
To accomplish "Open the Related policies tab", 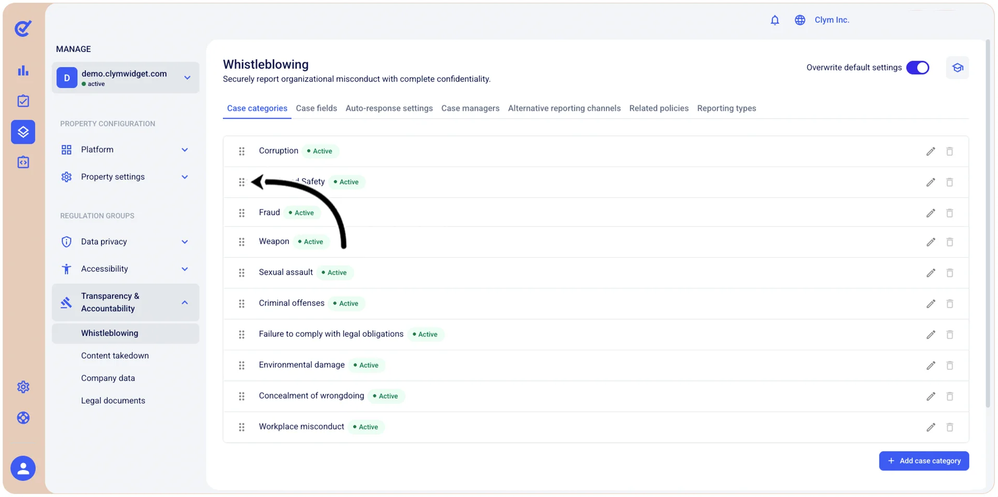I will 659,108.
